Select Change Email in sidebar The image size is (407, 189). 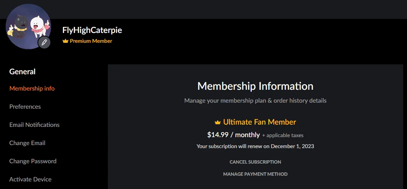click(27, 143)
